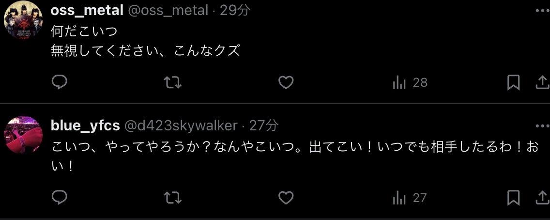Like the blue_yfcs tweet

coord(286,198)
